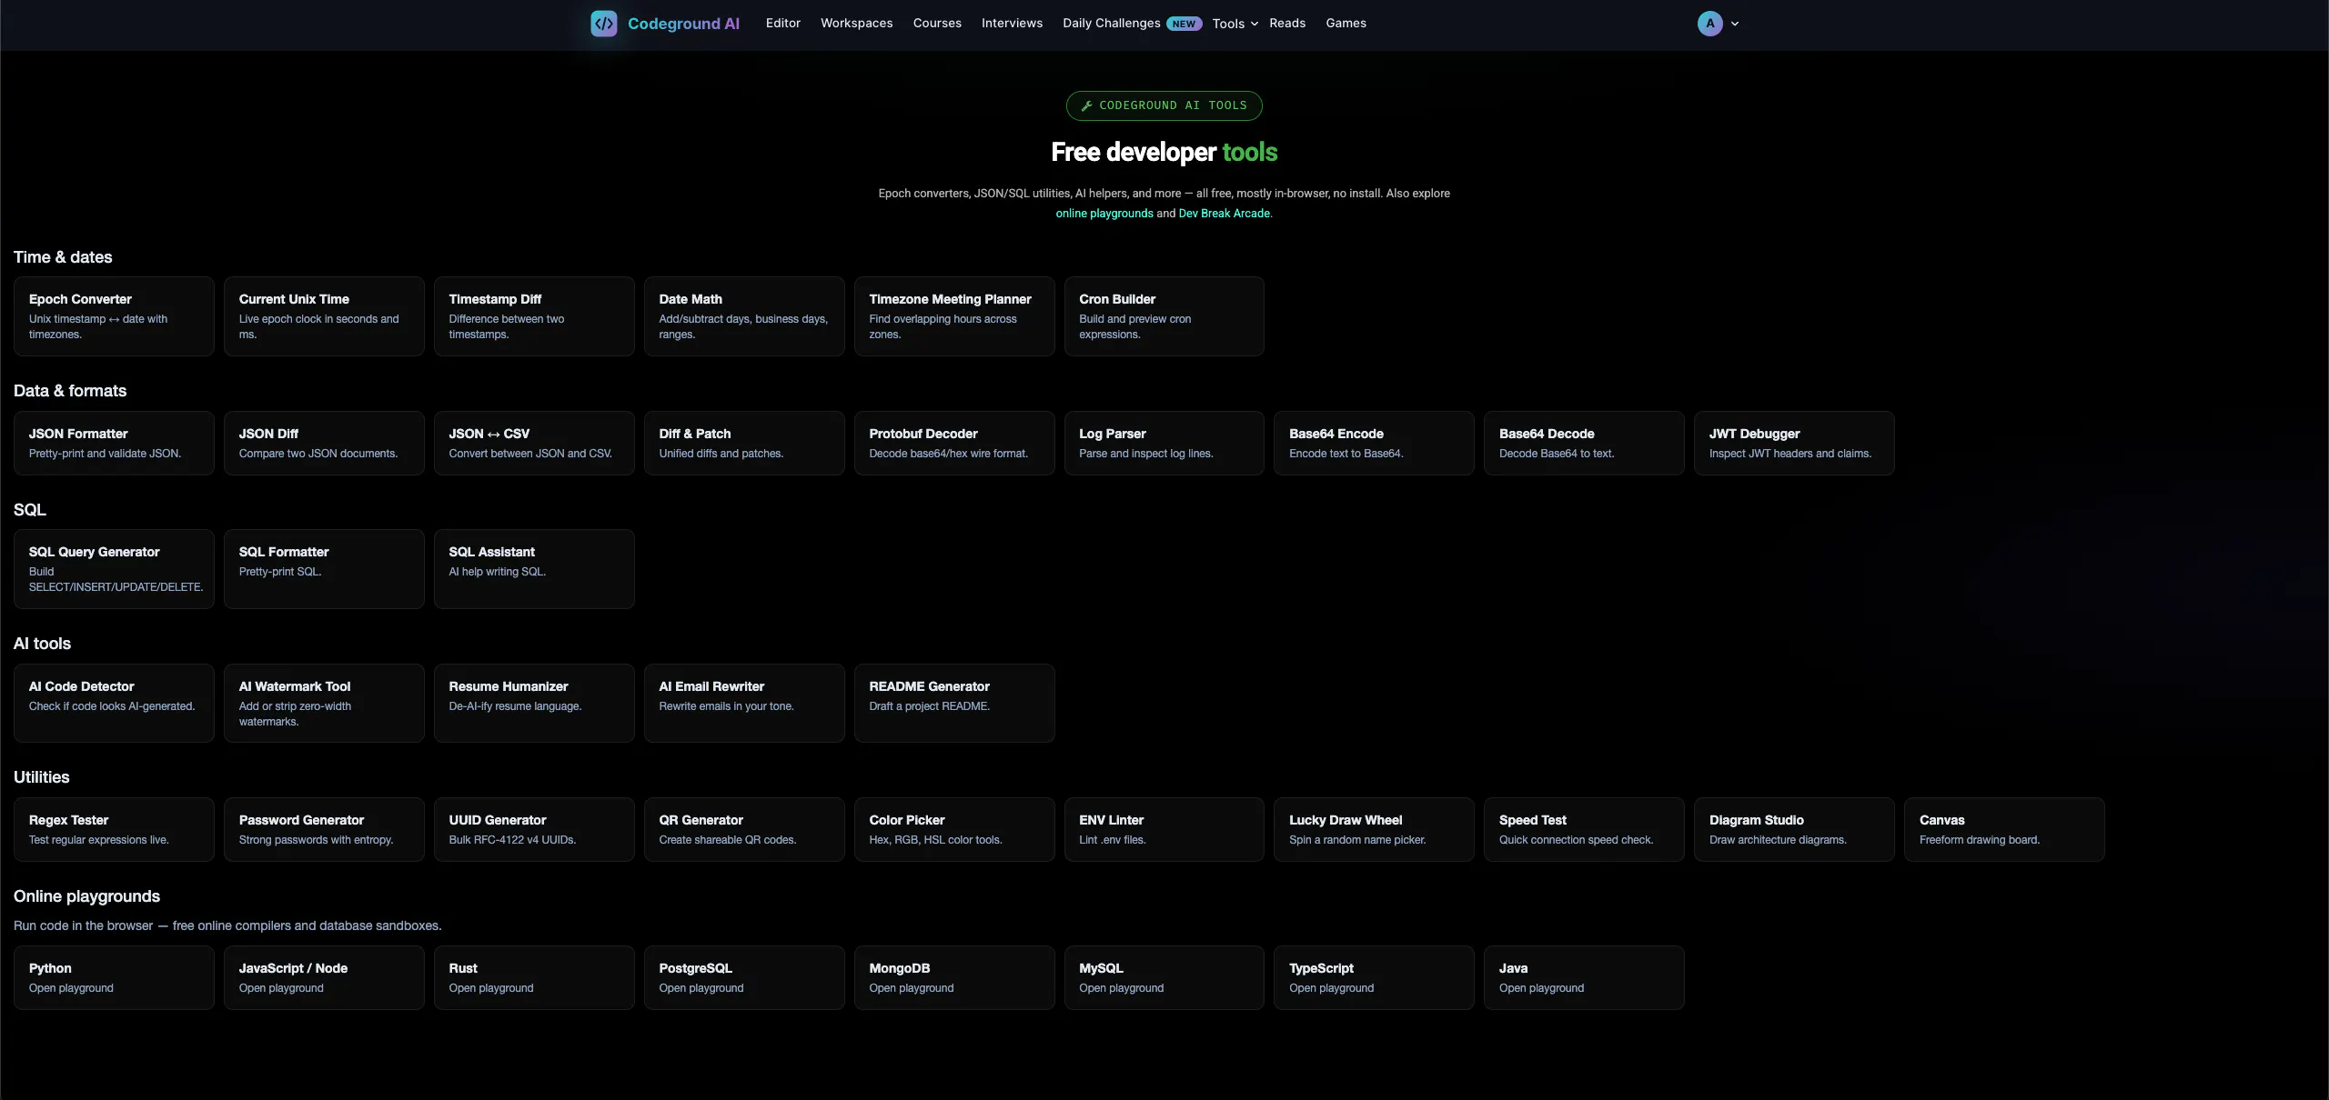This screenshot has height=1100, width=2329.
Task: Open the Regex Tester card
Action: pos(114,829)
